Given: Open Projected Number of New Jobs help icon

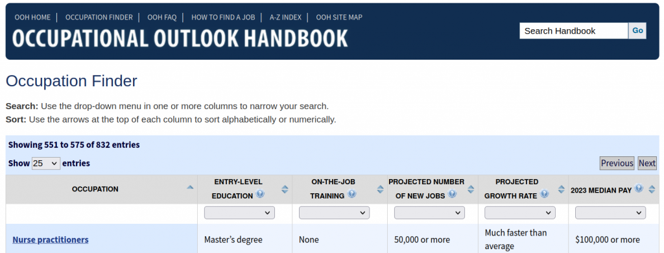Looking at the screenshot, I should point(452,194).
